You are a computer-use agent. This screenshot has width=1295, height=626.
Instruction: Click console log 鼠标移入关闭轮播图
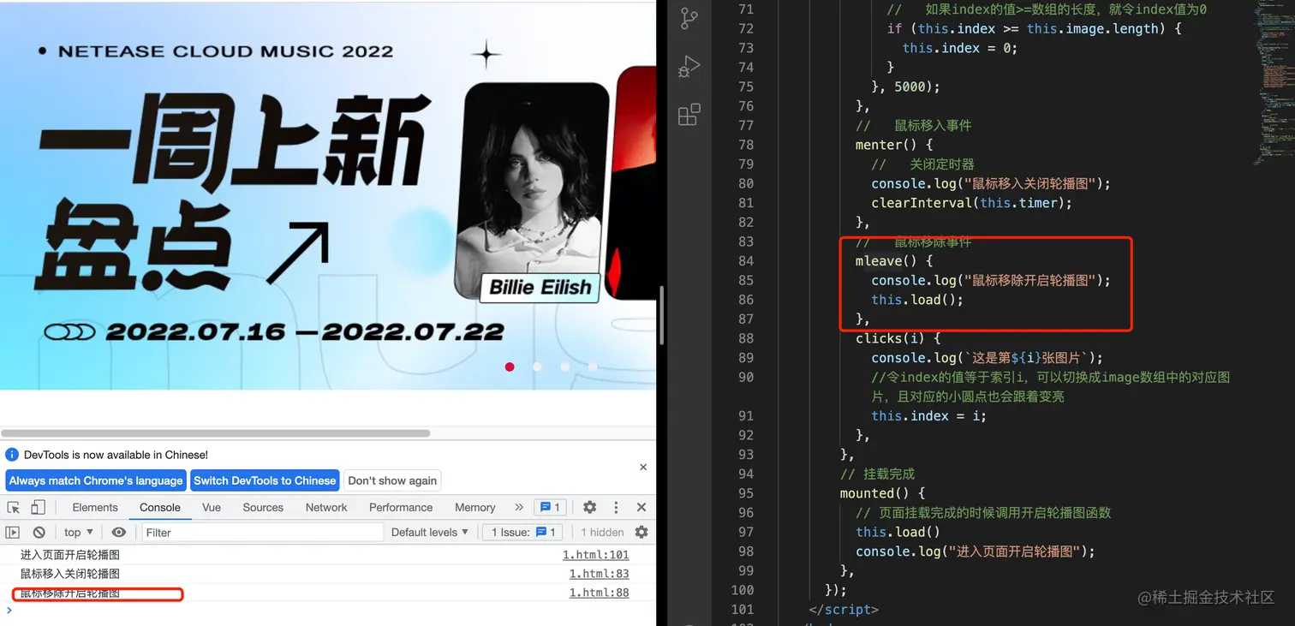pos(70,574)
